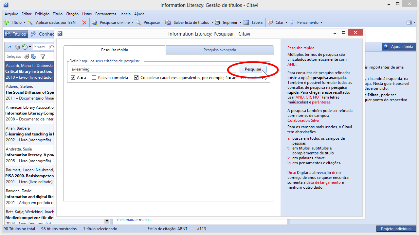
Task: Open the Salvar lista de títulos dropdown arrow
Action: point(212,23)
